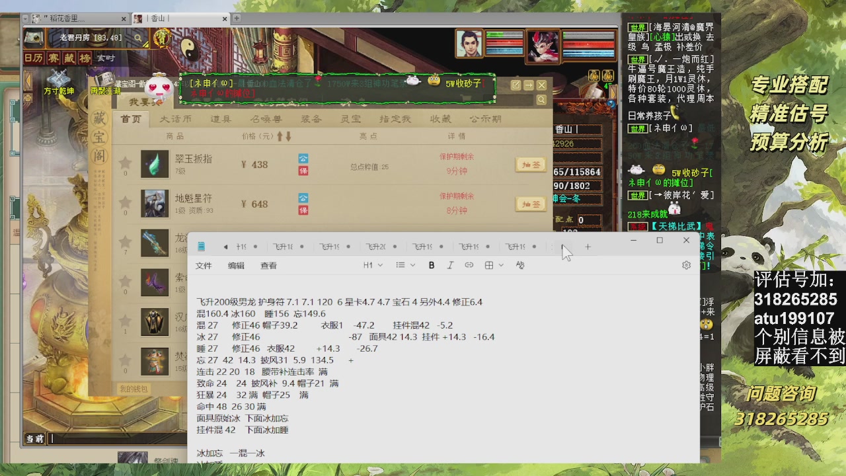Image resolution: width=846 pixels, height=476 pixels.
Task: Star the listing that has 7 favorites
Action: point(126,241)
